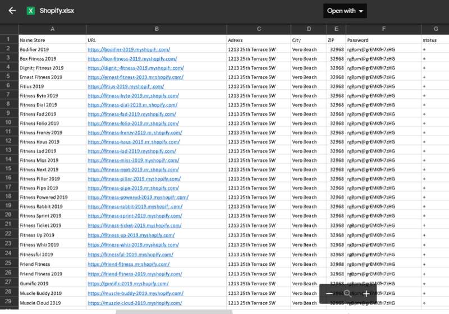Click the magnifier reset zoom icon

(348, 294)
